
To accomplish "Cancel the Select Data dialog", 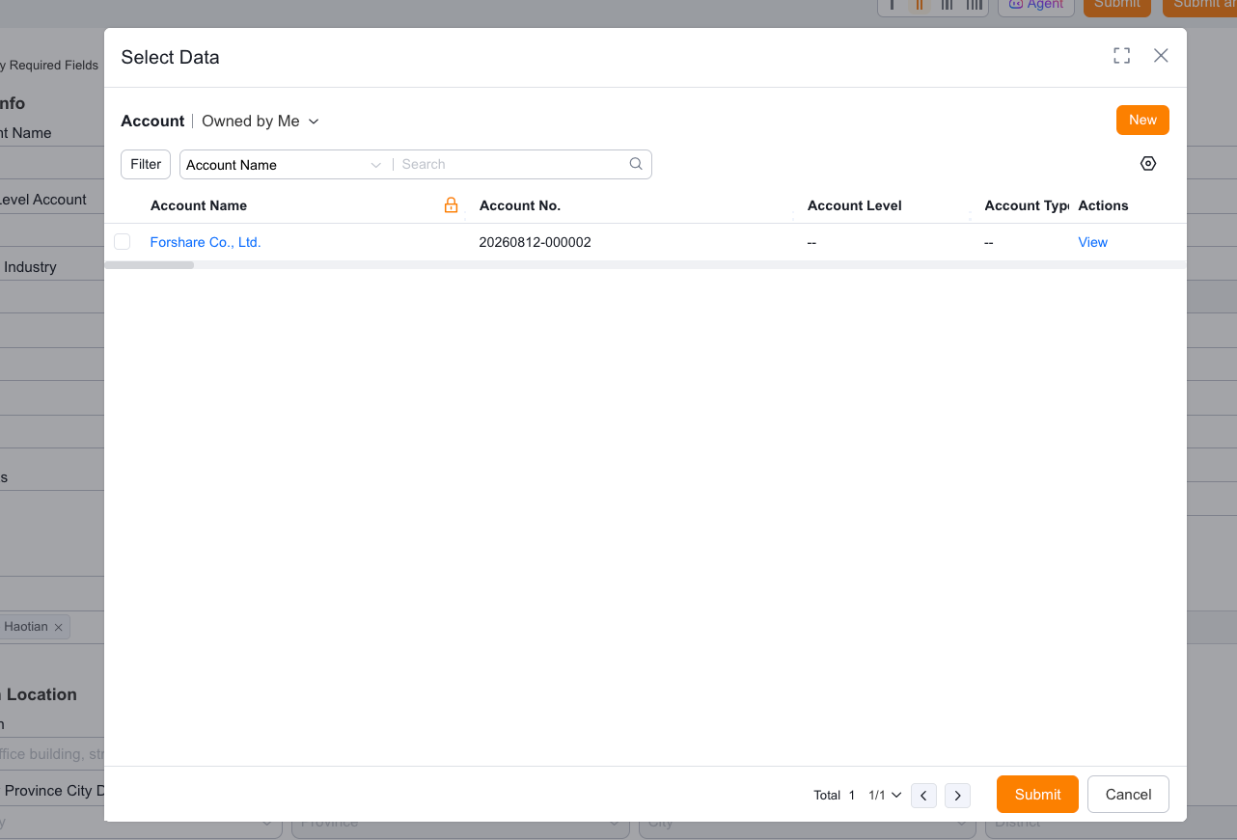I will pos(1128,795).
